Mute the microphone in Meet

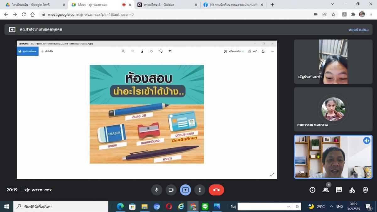(156, 190)
